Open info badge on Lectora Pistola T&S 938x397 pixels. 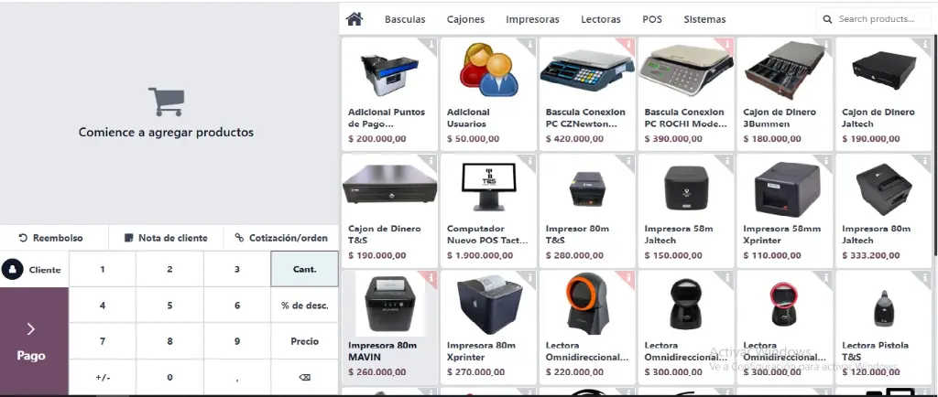pyautogui.click(x=924, y=277)
